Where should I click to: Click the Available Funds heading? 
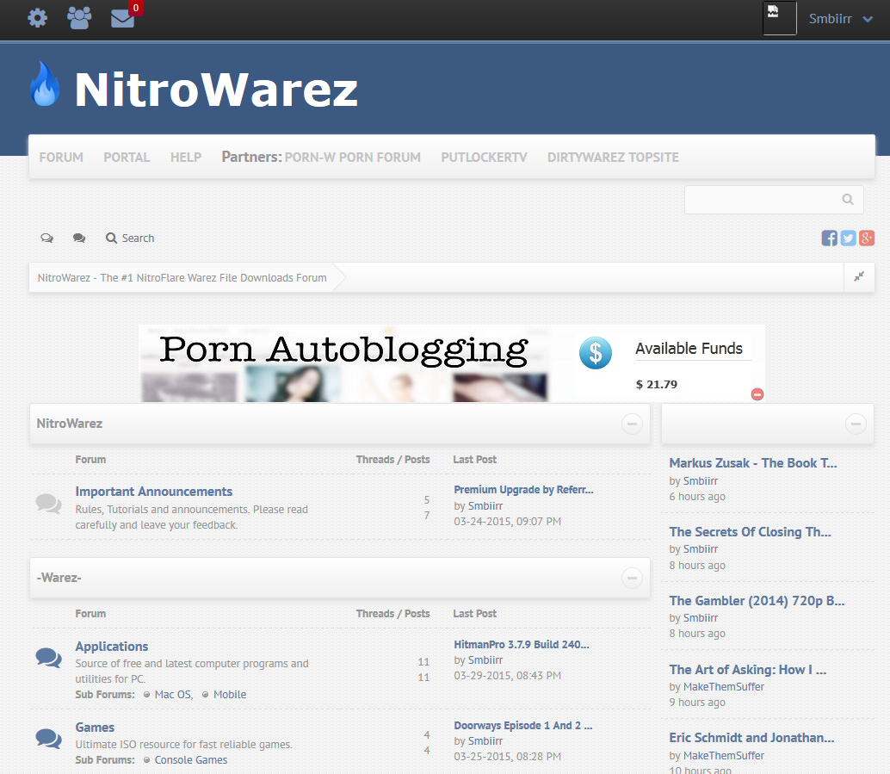[x=689, y=349]
